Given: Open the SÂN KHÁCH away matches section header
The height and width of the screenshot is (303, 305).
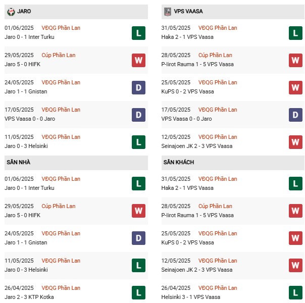Looking at the screenshot, I should pyautogui.click(x=179, y=163).
